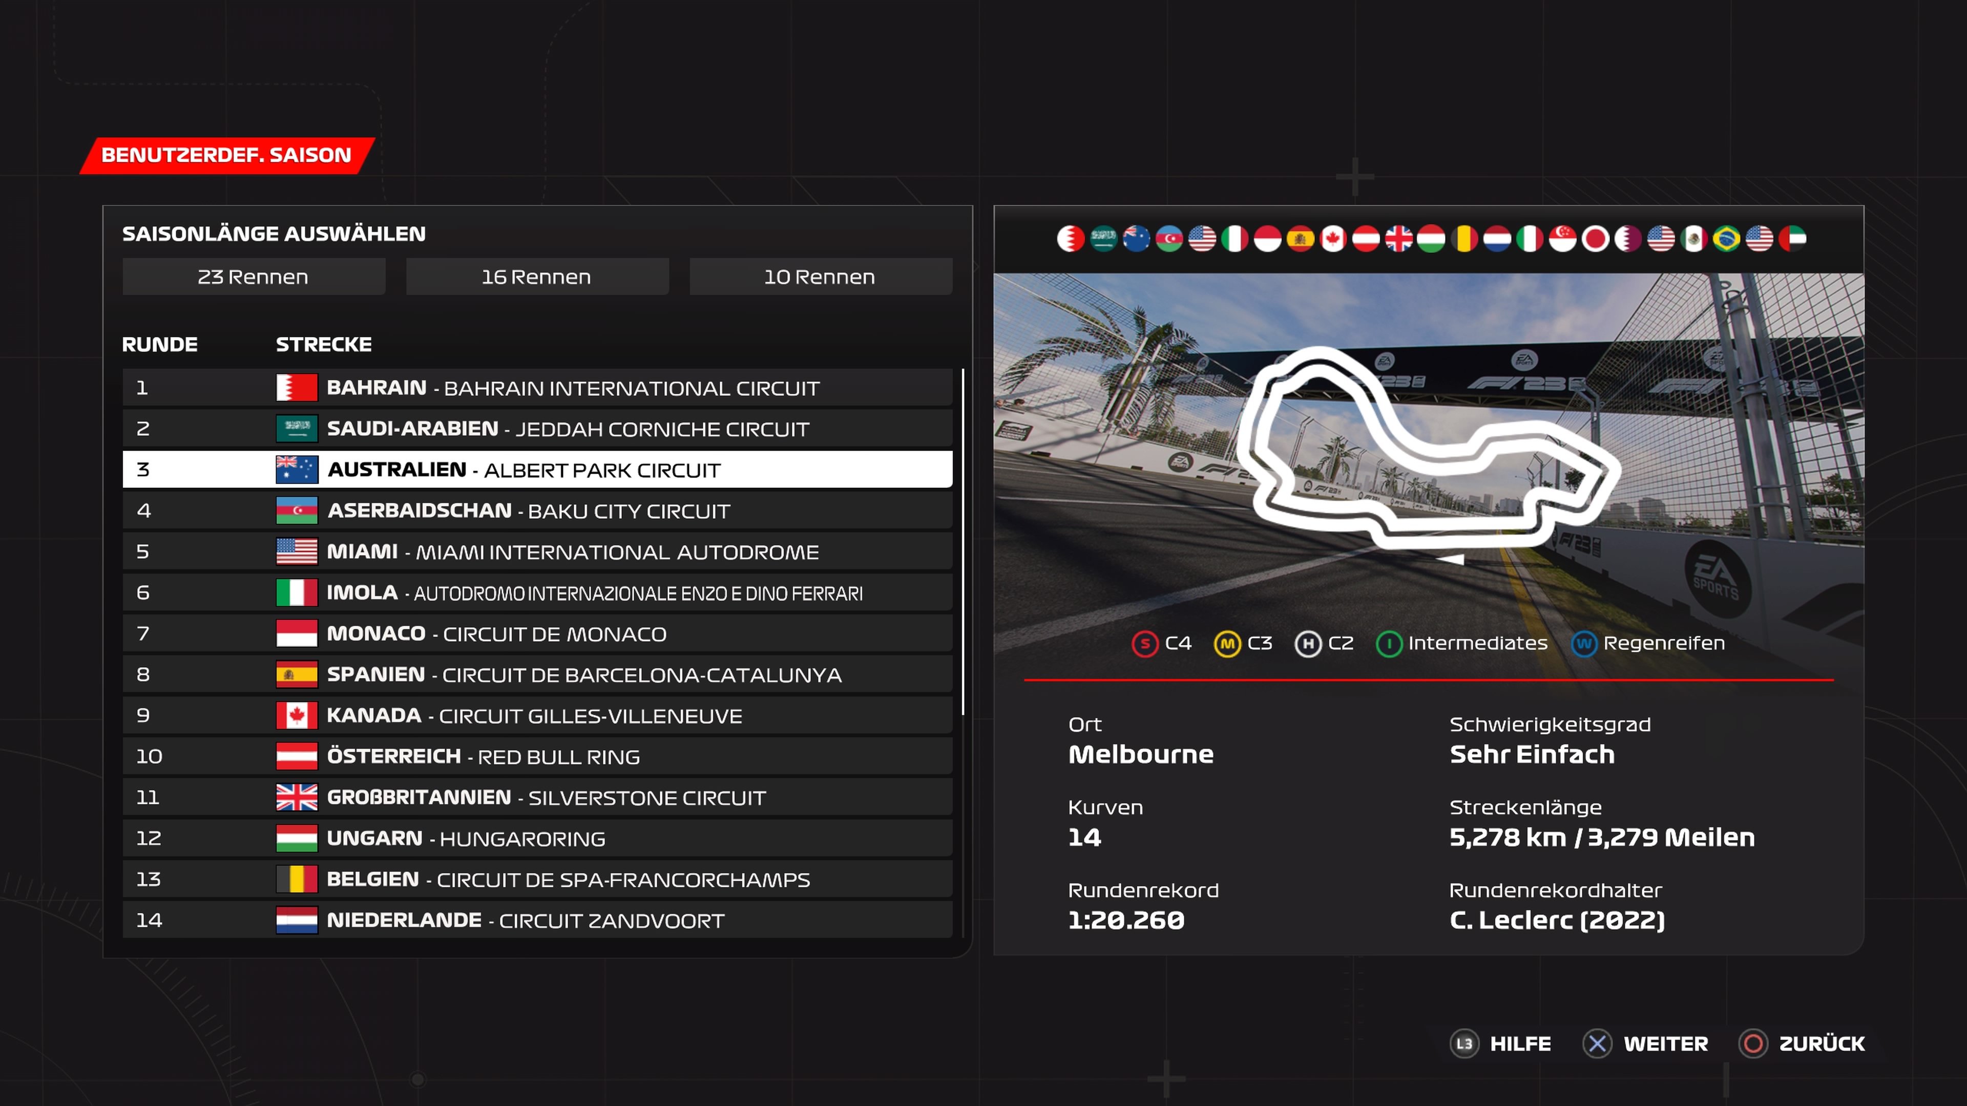Click the Spain flag in the top flag strip
The height and width of the screenshot is (1106, 1967).
pos(1301,239)
